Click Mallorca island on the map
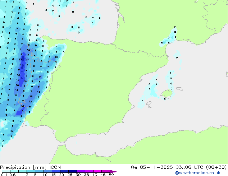Screen dimensions: 228x176 click(x=167, y=94)
